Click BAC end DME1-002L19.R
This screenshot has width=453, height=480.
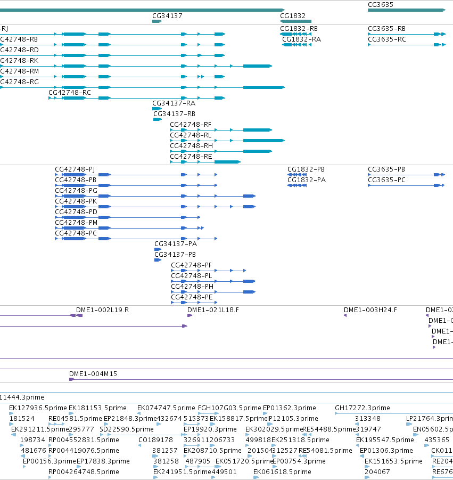pos(102,310)
